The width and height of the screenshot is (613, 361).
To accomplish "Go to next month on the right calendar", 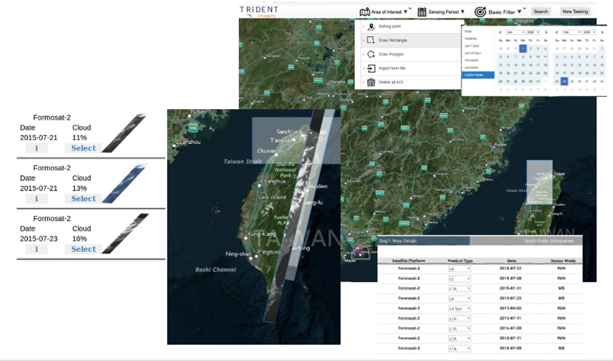I will point(602,32).
